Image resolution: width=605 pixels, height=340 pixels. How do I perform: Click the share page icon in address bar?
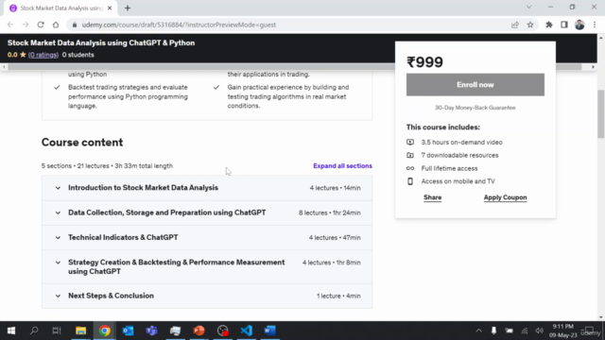click(x=515, y=25)
